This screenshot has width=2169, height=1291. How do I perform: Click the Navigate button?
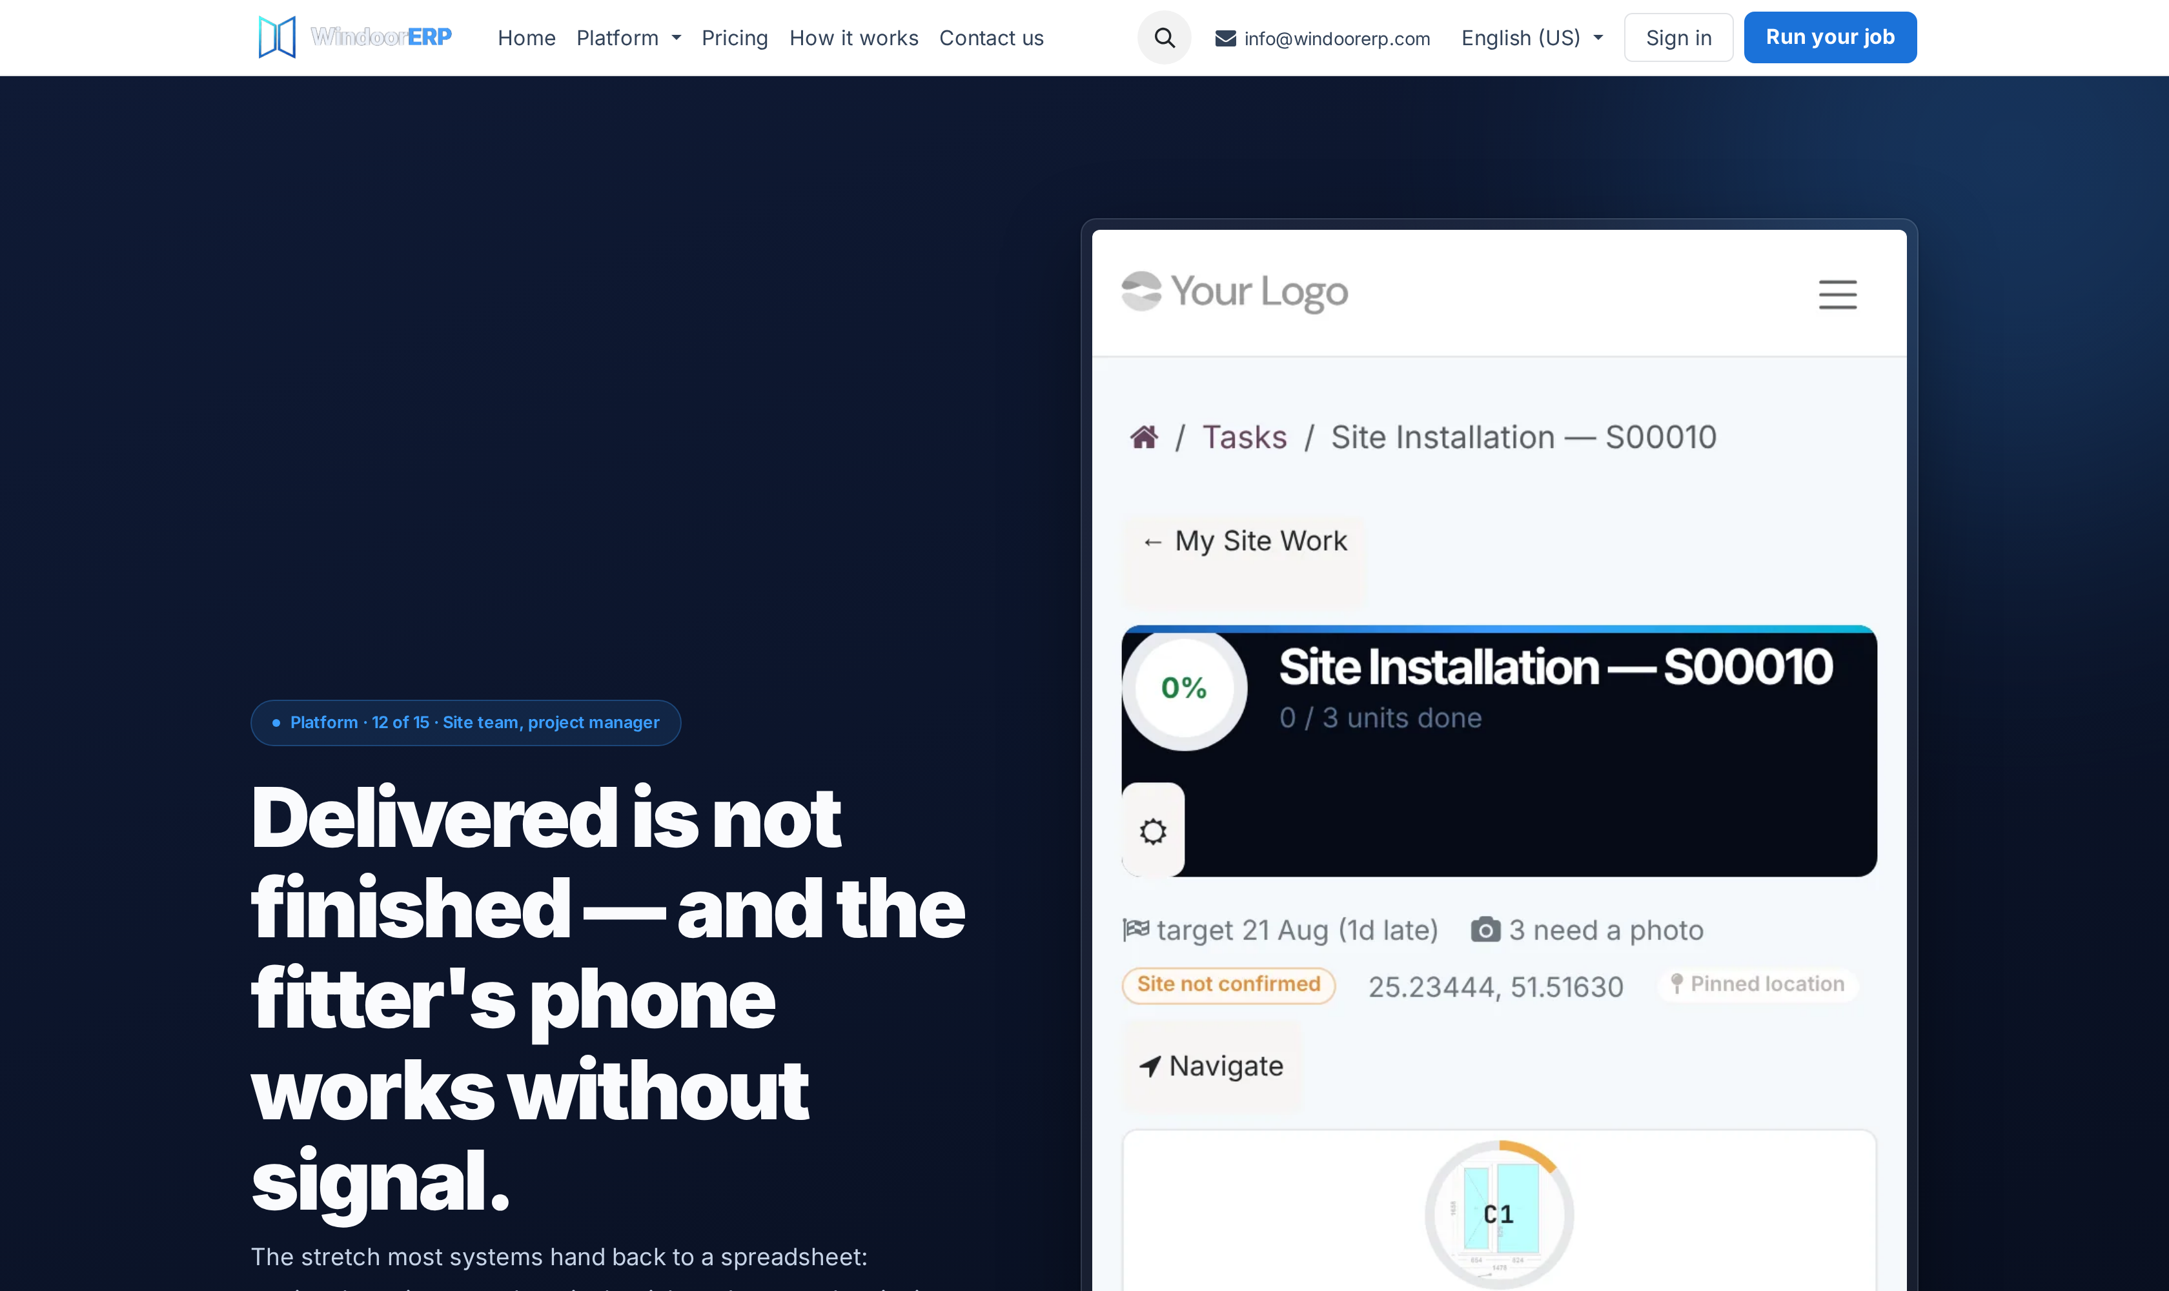coord(1212,1066)
